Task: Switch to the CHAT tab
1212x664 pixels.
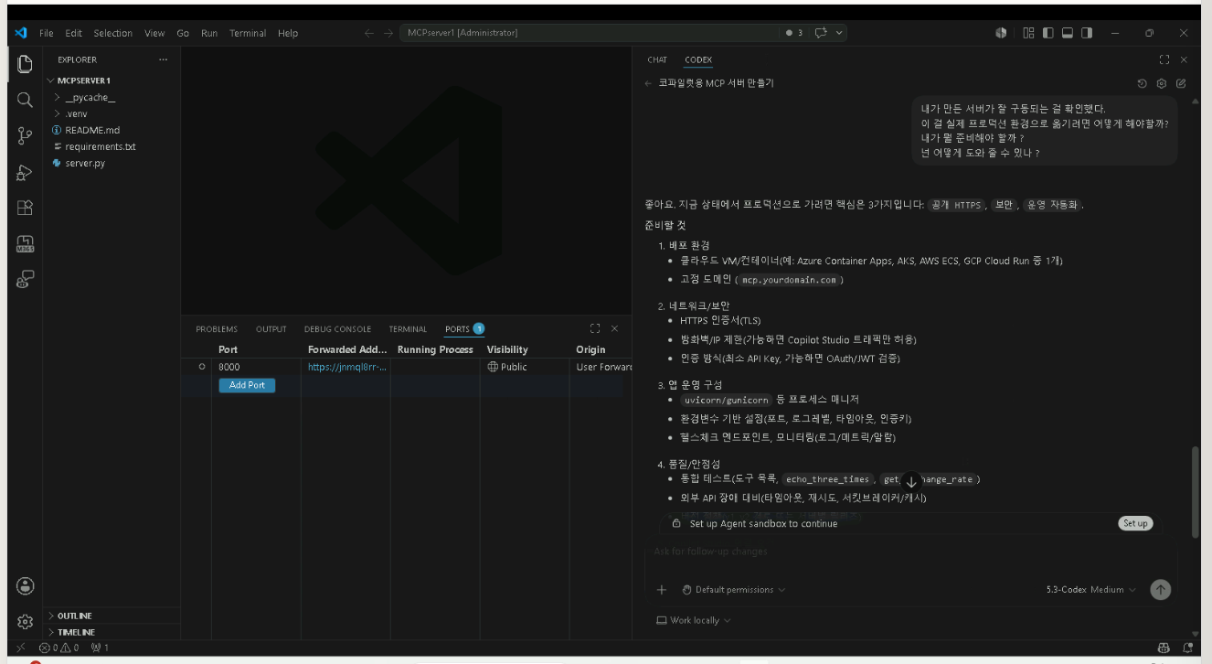Action: [x=657, y=59]
